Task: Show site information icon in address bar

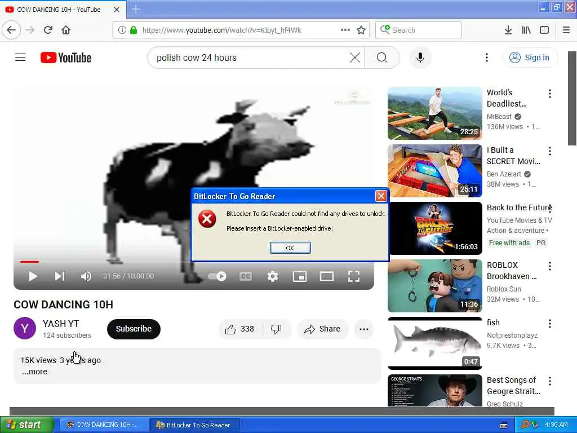Action: click(x=122, y=30)
